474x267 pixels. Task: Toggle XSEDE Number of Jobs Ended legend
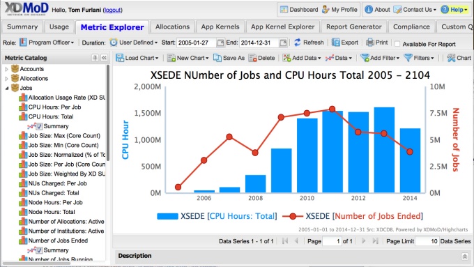tap(353, 216)
